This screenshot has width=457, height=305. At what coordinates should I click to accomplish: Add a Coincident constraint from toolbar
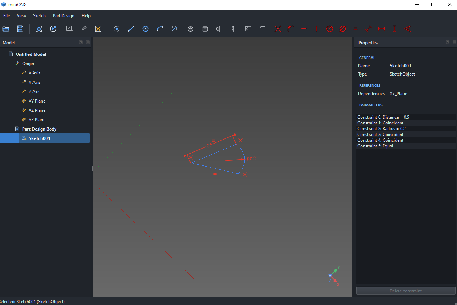(x=278, y=29)
